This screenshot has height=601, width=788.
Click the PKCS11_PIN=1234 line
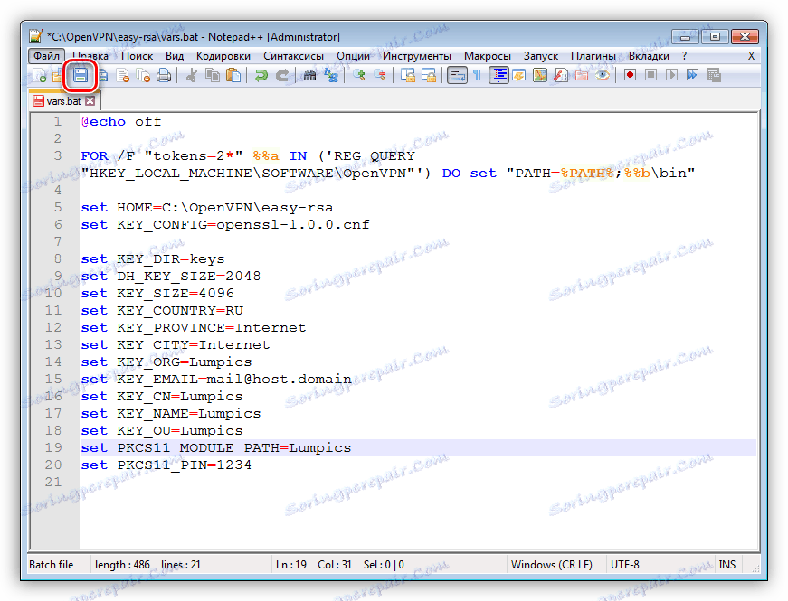[x=166, y=465]
